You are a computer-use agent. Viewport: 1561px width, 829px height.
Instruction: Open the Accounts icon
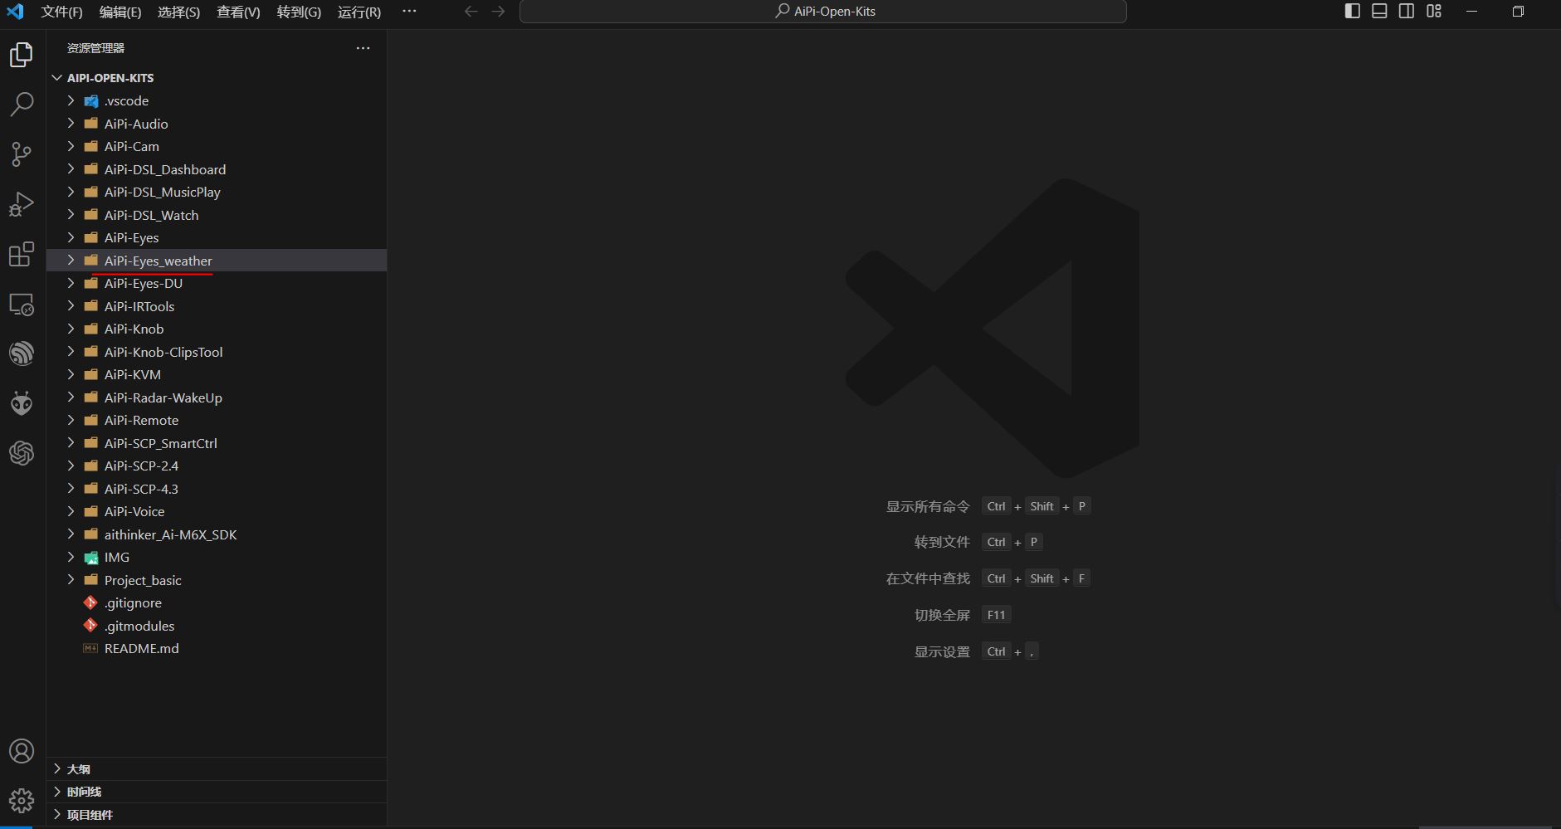22,751
